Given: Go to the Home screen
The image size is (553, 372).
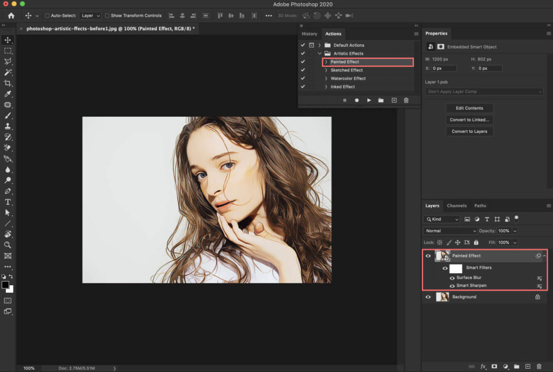Looking at the screenshot, I should pyautogui.click(x=11, y=16).
